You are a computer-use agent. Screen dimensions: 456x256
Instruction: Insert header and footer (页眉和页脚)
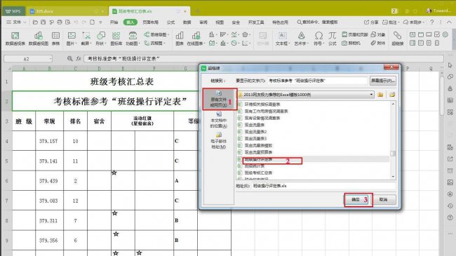pos(355,34)
